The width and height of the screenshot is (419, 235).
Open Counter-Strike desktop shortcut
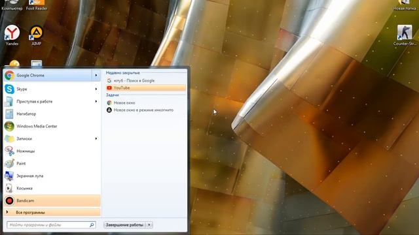405,35
